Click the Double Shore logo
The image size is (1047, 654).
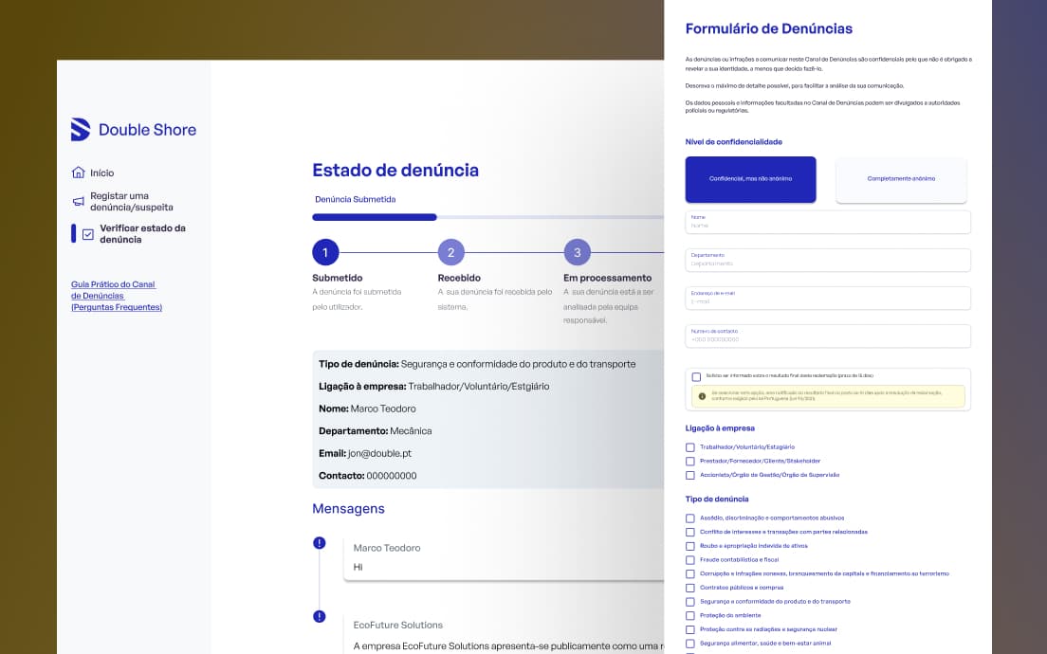133,129
